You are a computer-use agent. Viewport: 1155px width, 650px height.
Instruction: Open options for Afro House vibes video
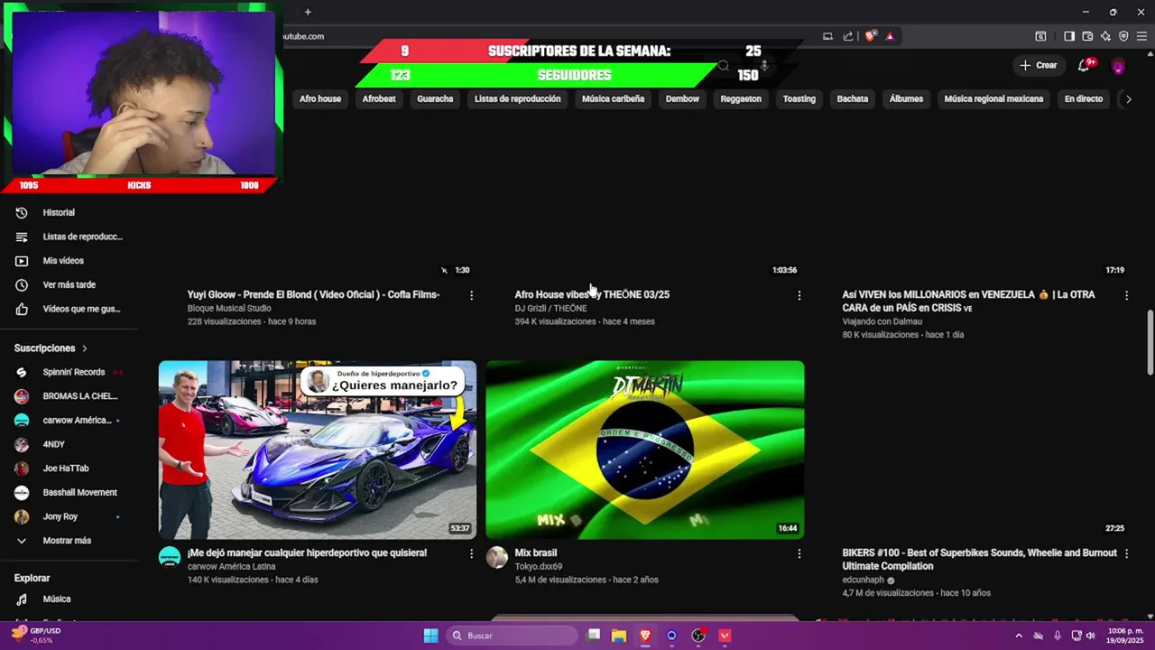click(799, 295)
